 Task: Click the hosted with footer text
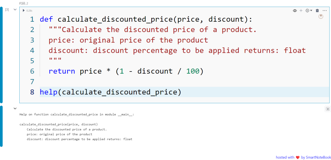tap(285, 158)
